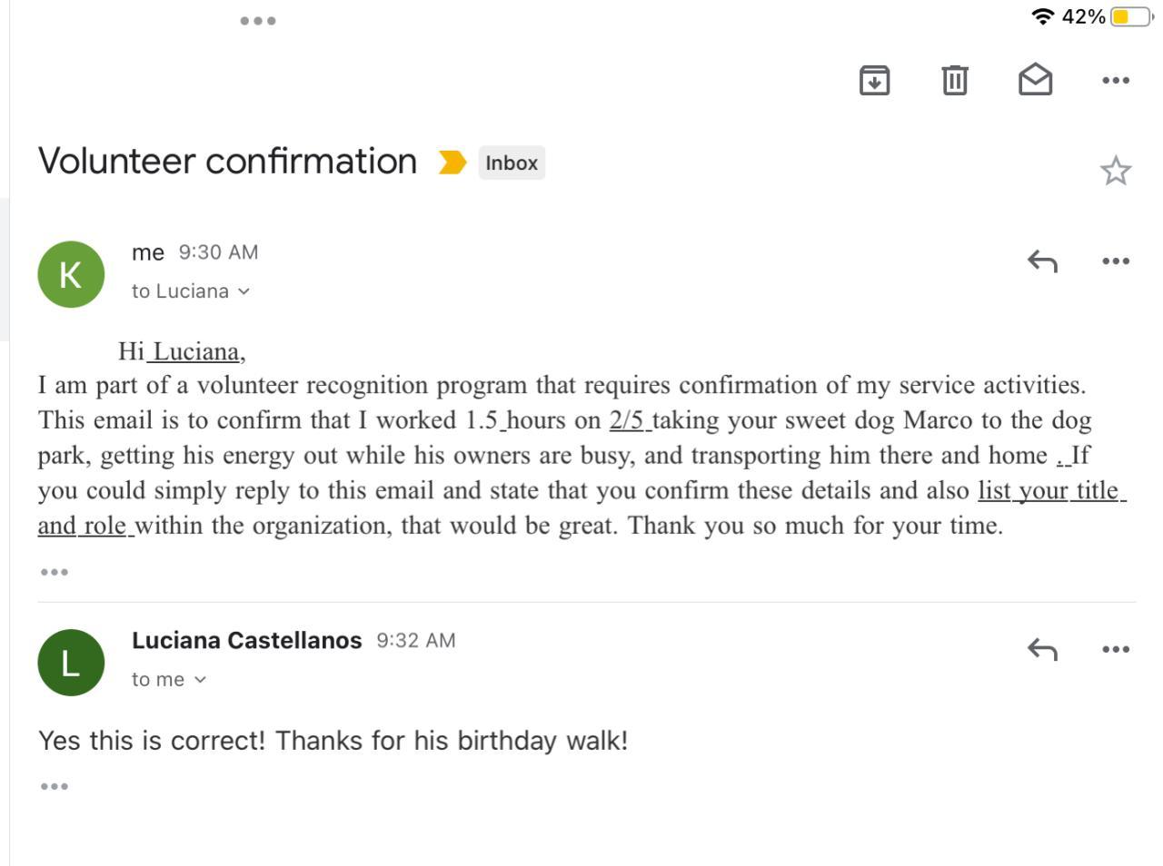Open the three-dot multitasking menu at top
Viewport: 1163px width, 866px height.
tap(258, 21)
